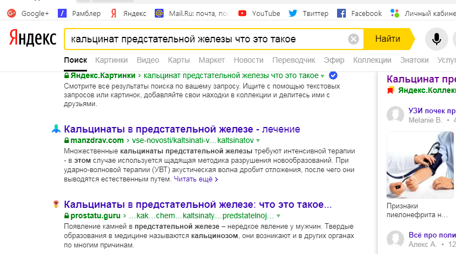Switch to Знатоки tab

pyautogui.click(x=414, y=60)
